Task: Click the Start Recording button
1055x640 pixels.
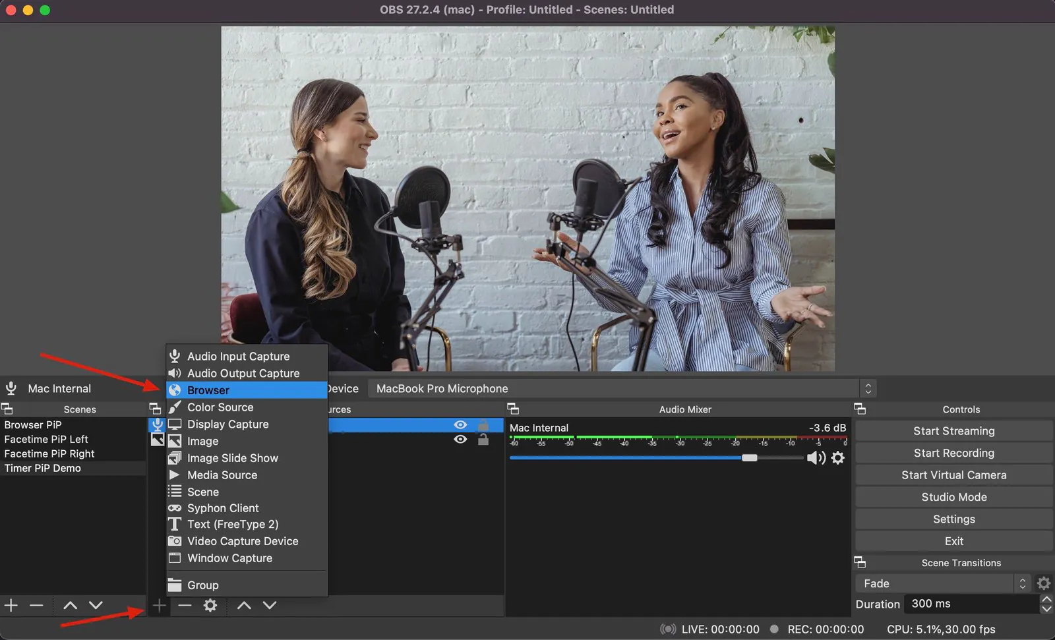Action: click(x=953, y=453)
